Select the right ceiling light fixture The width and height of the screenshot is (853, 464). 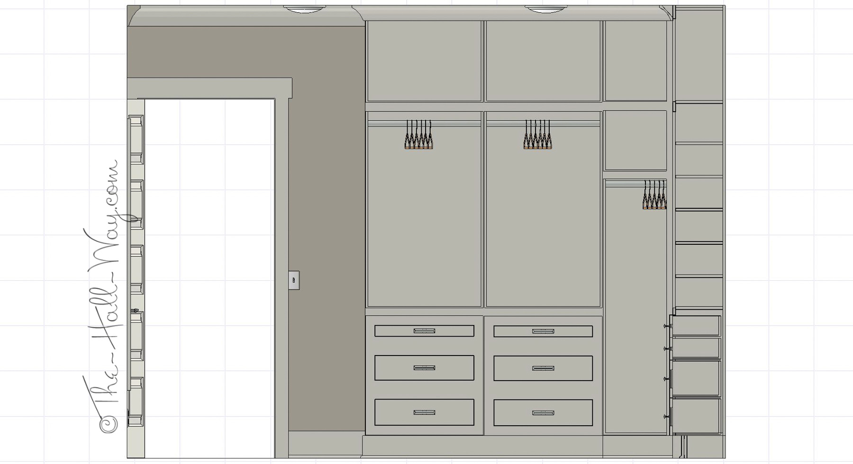(x=545, y=9)
